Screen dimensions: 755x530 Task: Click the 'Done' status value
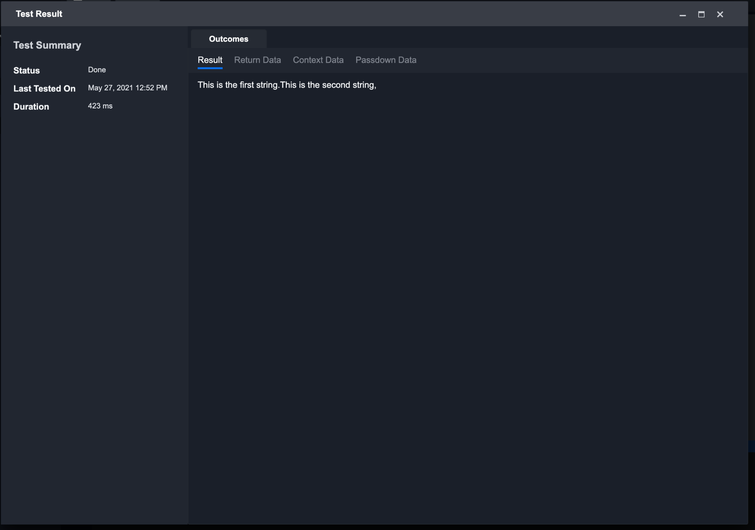tap(97, 70)
